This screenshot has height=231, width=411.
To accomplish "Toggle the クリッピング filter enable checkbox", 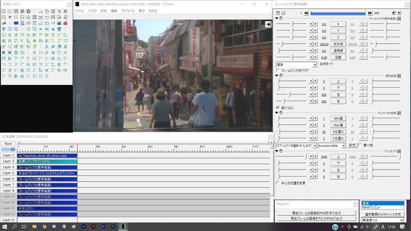I will pyautogui.click(x=399, y=151).
